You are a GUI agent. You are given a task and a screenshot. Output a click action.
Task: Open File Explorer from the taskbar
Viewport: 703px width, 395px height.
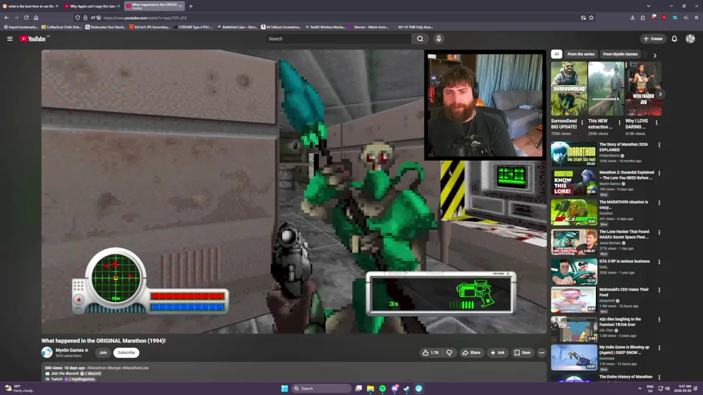(x=370, y=388)
